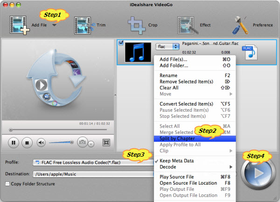The image size is (280, 202).
Task: Open the Profile FLAC codec dropdown
Action: [93, 162]
